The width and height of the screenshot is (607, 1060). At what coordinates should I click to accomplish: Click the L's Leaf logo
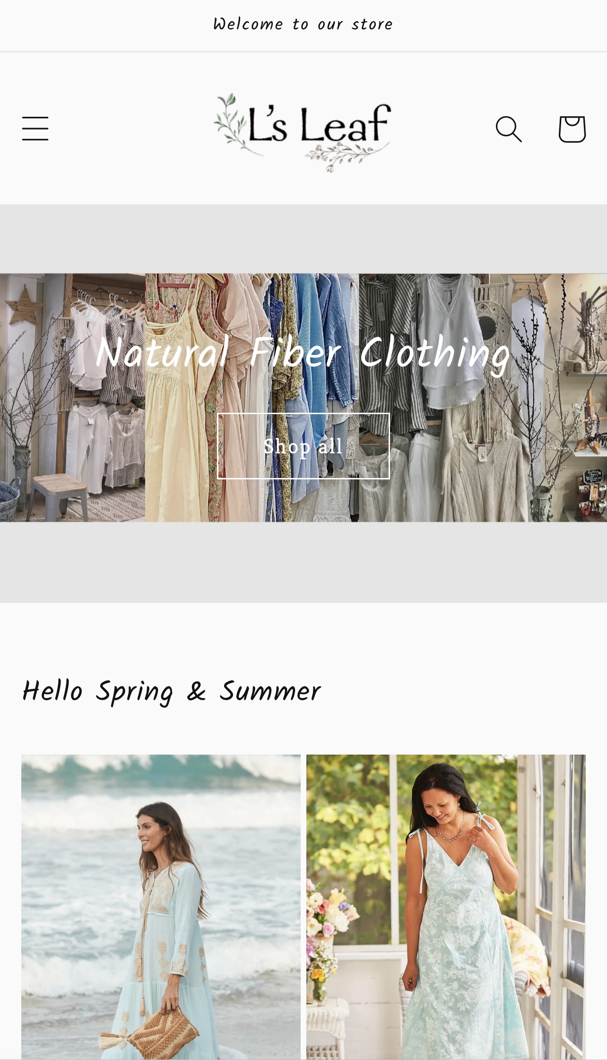303,132
